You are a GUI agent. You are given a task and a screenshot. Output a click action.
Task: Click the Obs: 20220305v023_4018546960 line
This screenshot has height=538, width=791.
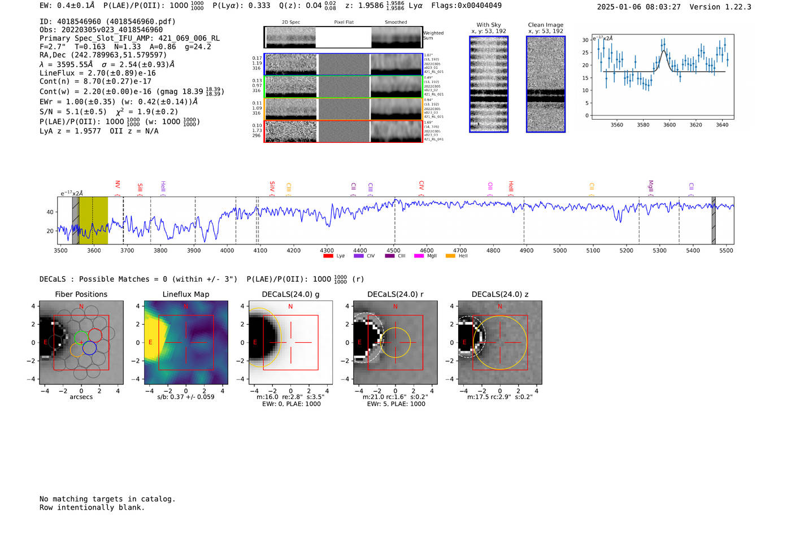coord(101,30)
